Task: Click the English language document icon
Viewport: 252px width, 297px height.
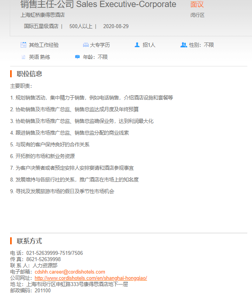Action: [x=23, y=57]
